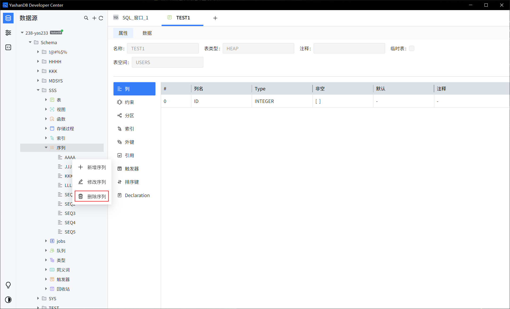Add a new data source with plus icon
Viewport: 510px width, 309px height.
tap(94, 18)
